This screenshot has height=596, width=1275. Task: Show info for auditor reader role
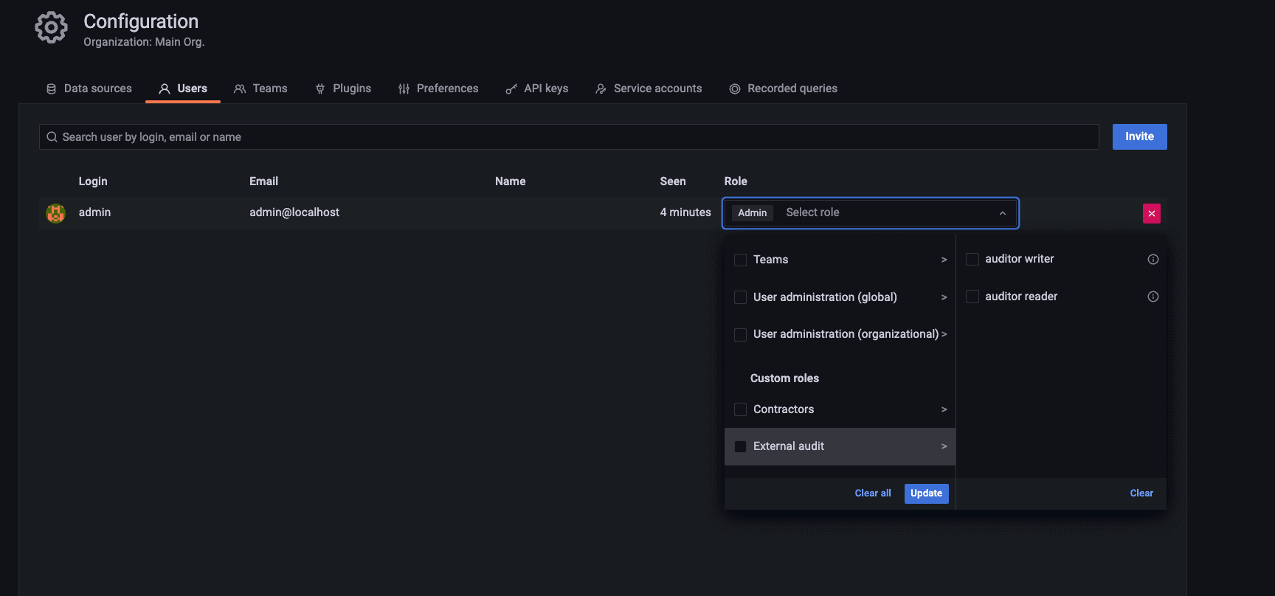tap(1153, 297)
